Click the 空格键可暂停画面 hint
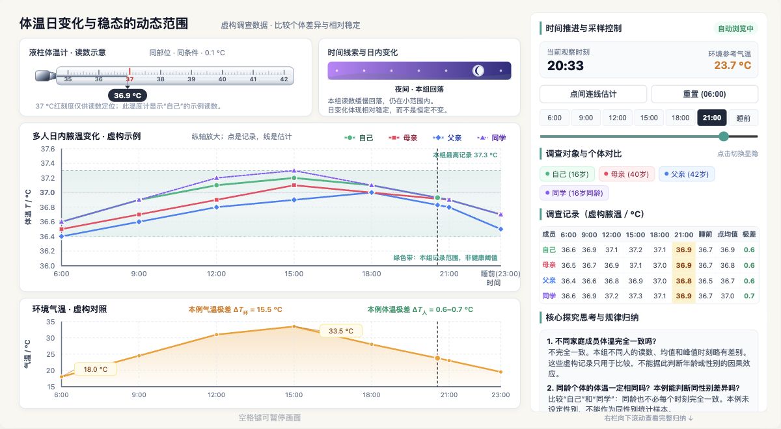The width and height of the screenshot is (781, 429). pos(269,418)
